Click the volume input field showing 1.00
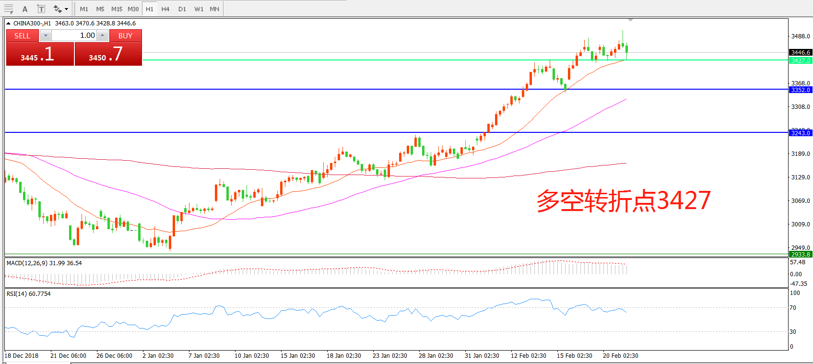This screenshot has width=813, height=364. [x=74, y=35]
